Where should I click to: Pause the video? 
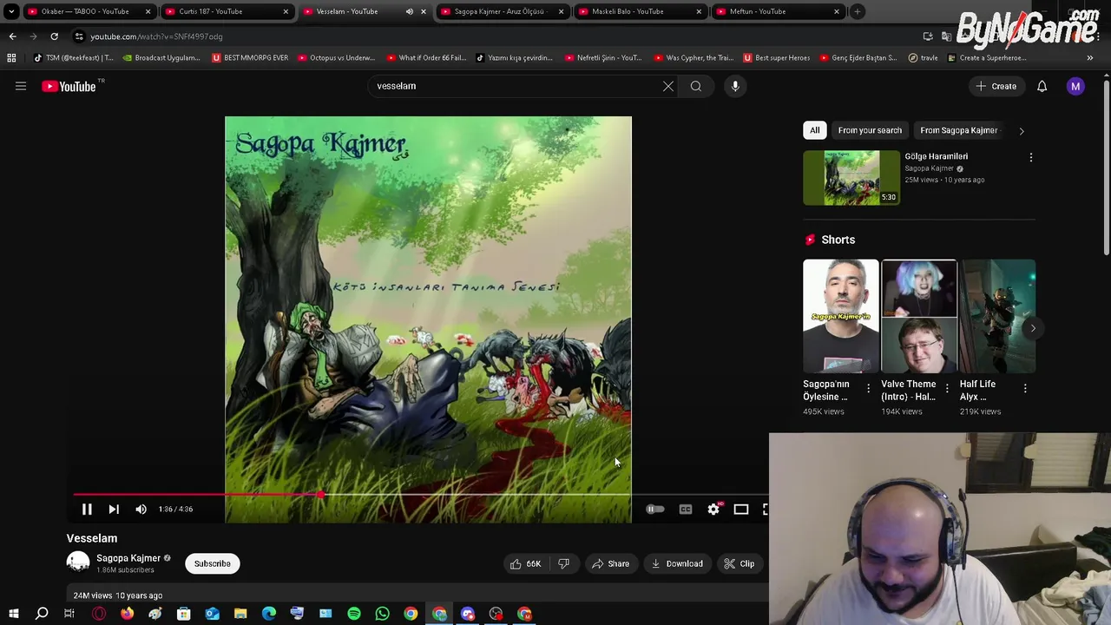coord(87,510)
